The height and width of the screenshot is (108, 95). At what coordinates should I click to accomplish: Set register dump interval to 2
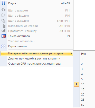pos(84,64)
